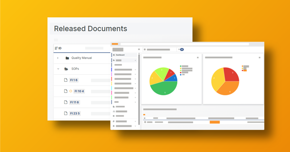
Task: Open the FI 10 4 document
Action: click(79, 91)
